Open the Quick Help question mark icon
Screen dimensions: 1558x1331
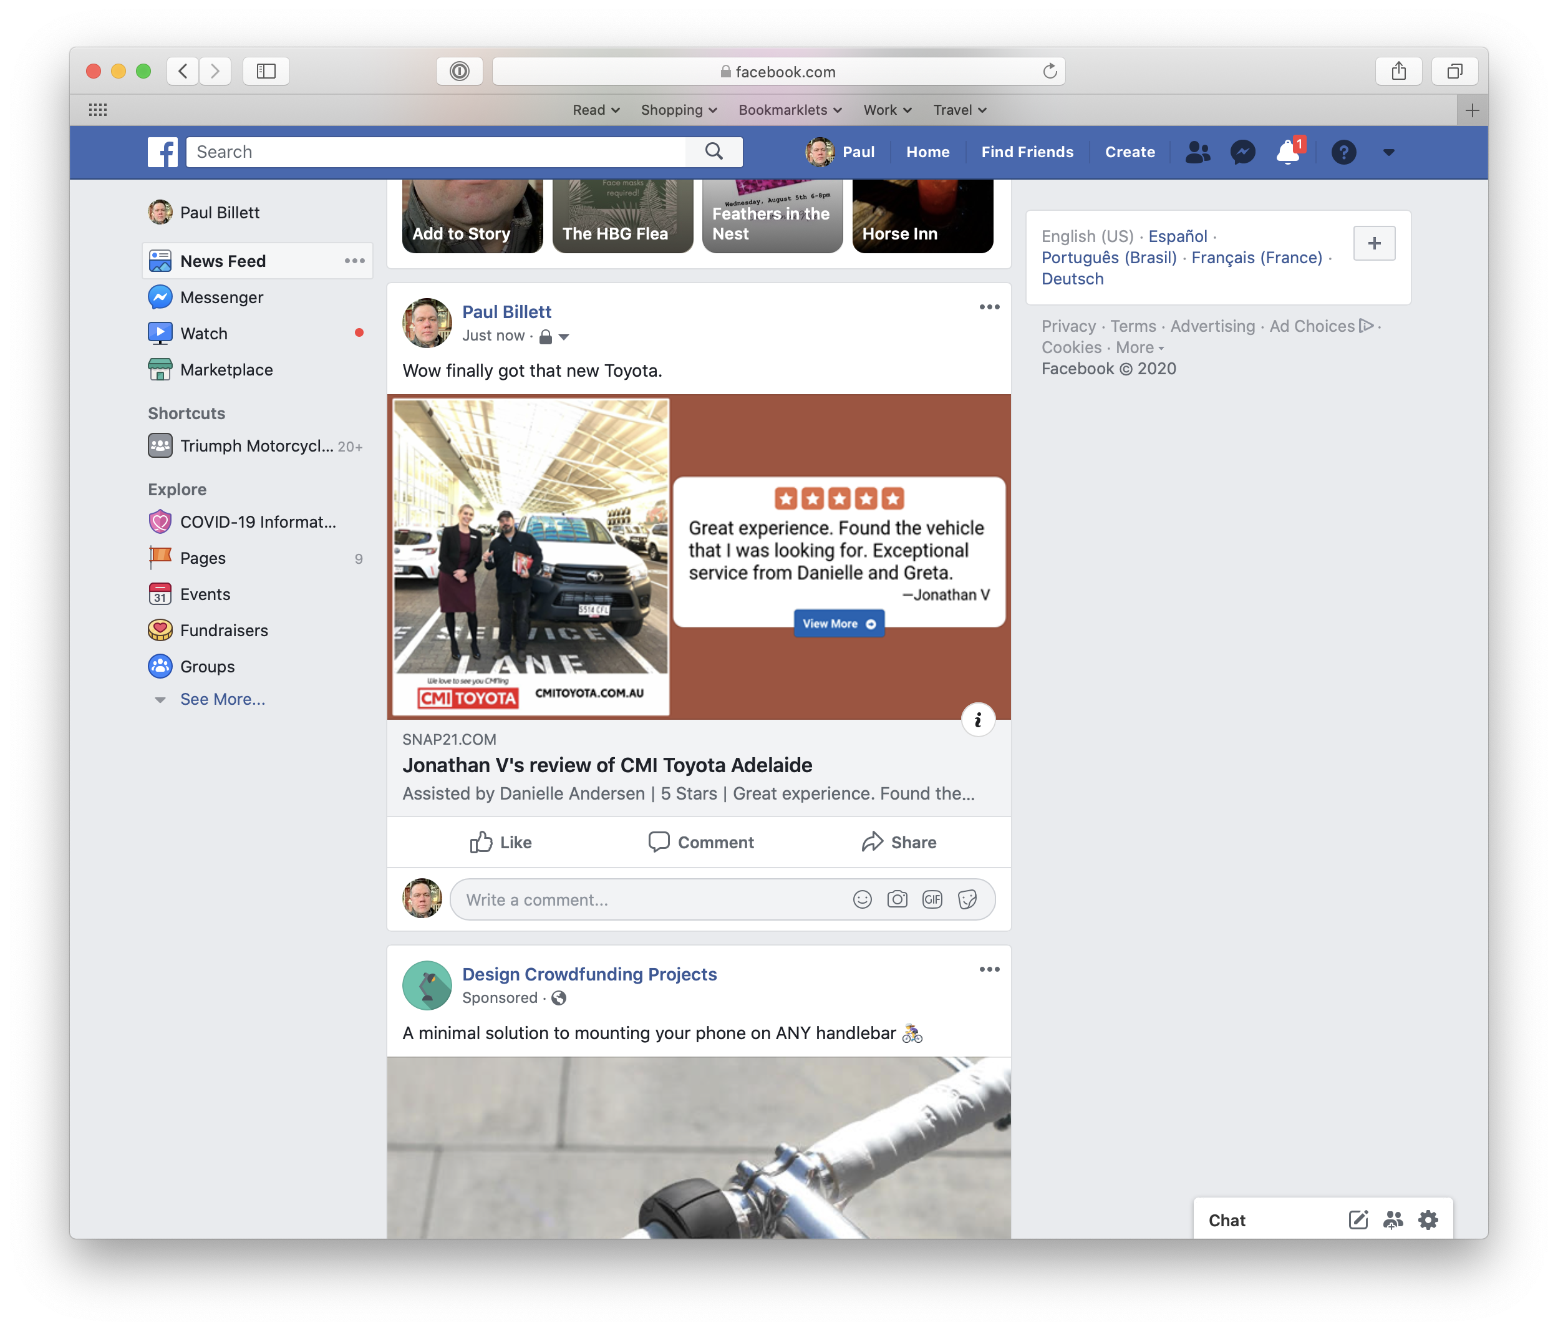pos(1343,153)
